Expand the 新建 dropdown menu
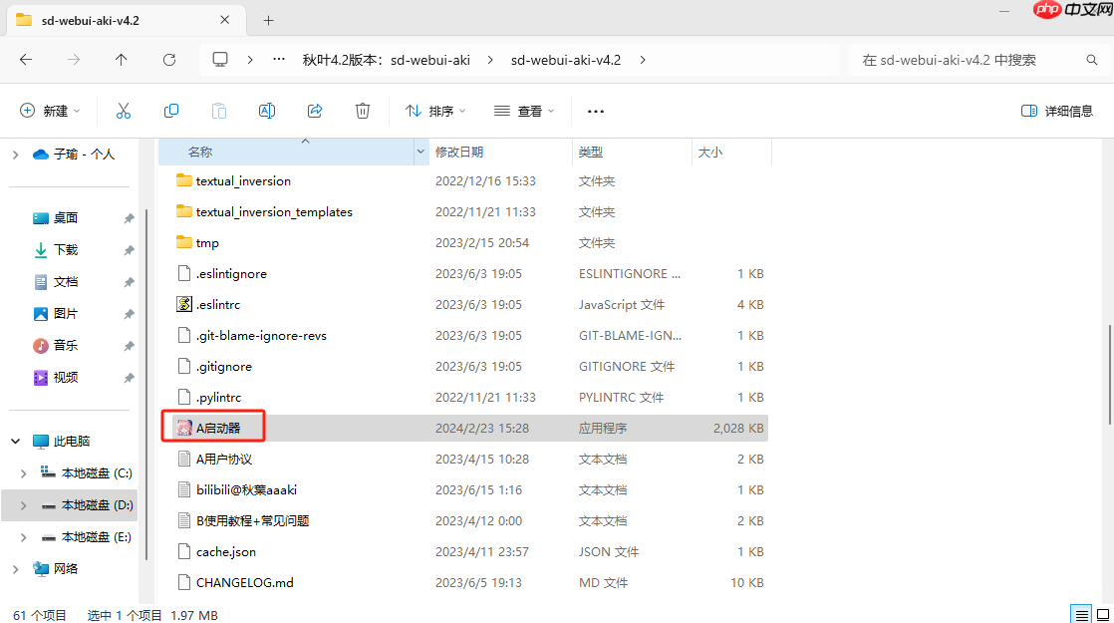 click(x=50, y=111)
